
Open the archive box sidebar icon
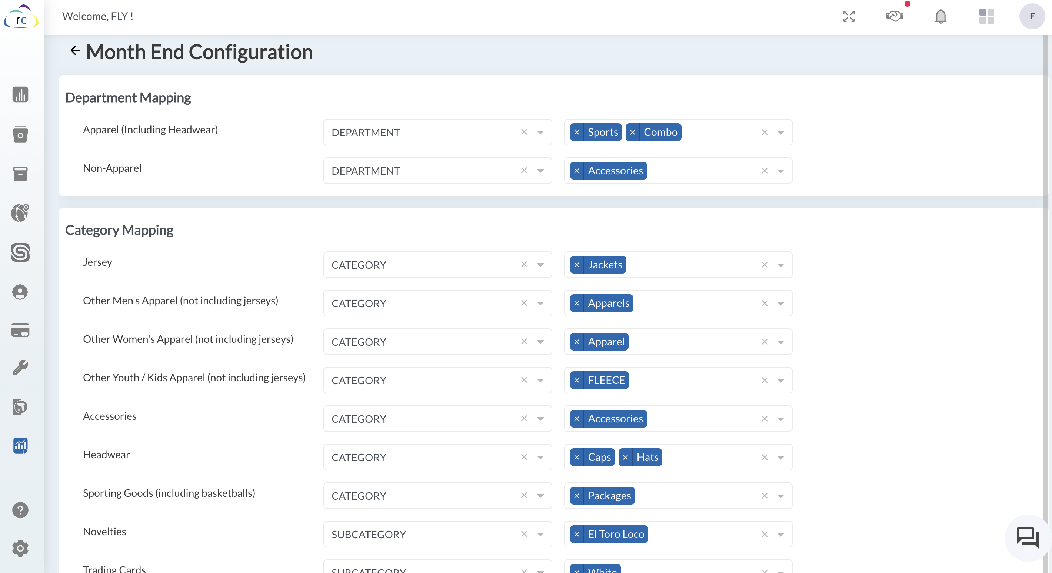point(20,174)
